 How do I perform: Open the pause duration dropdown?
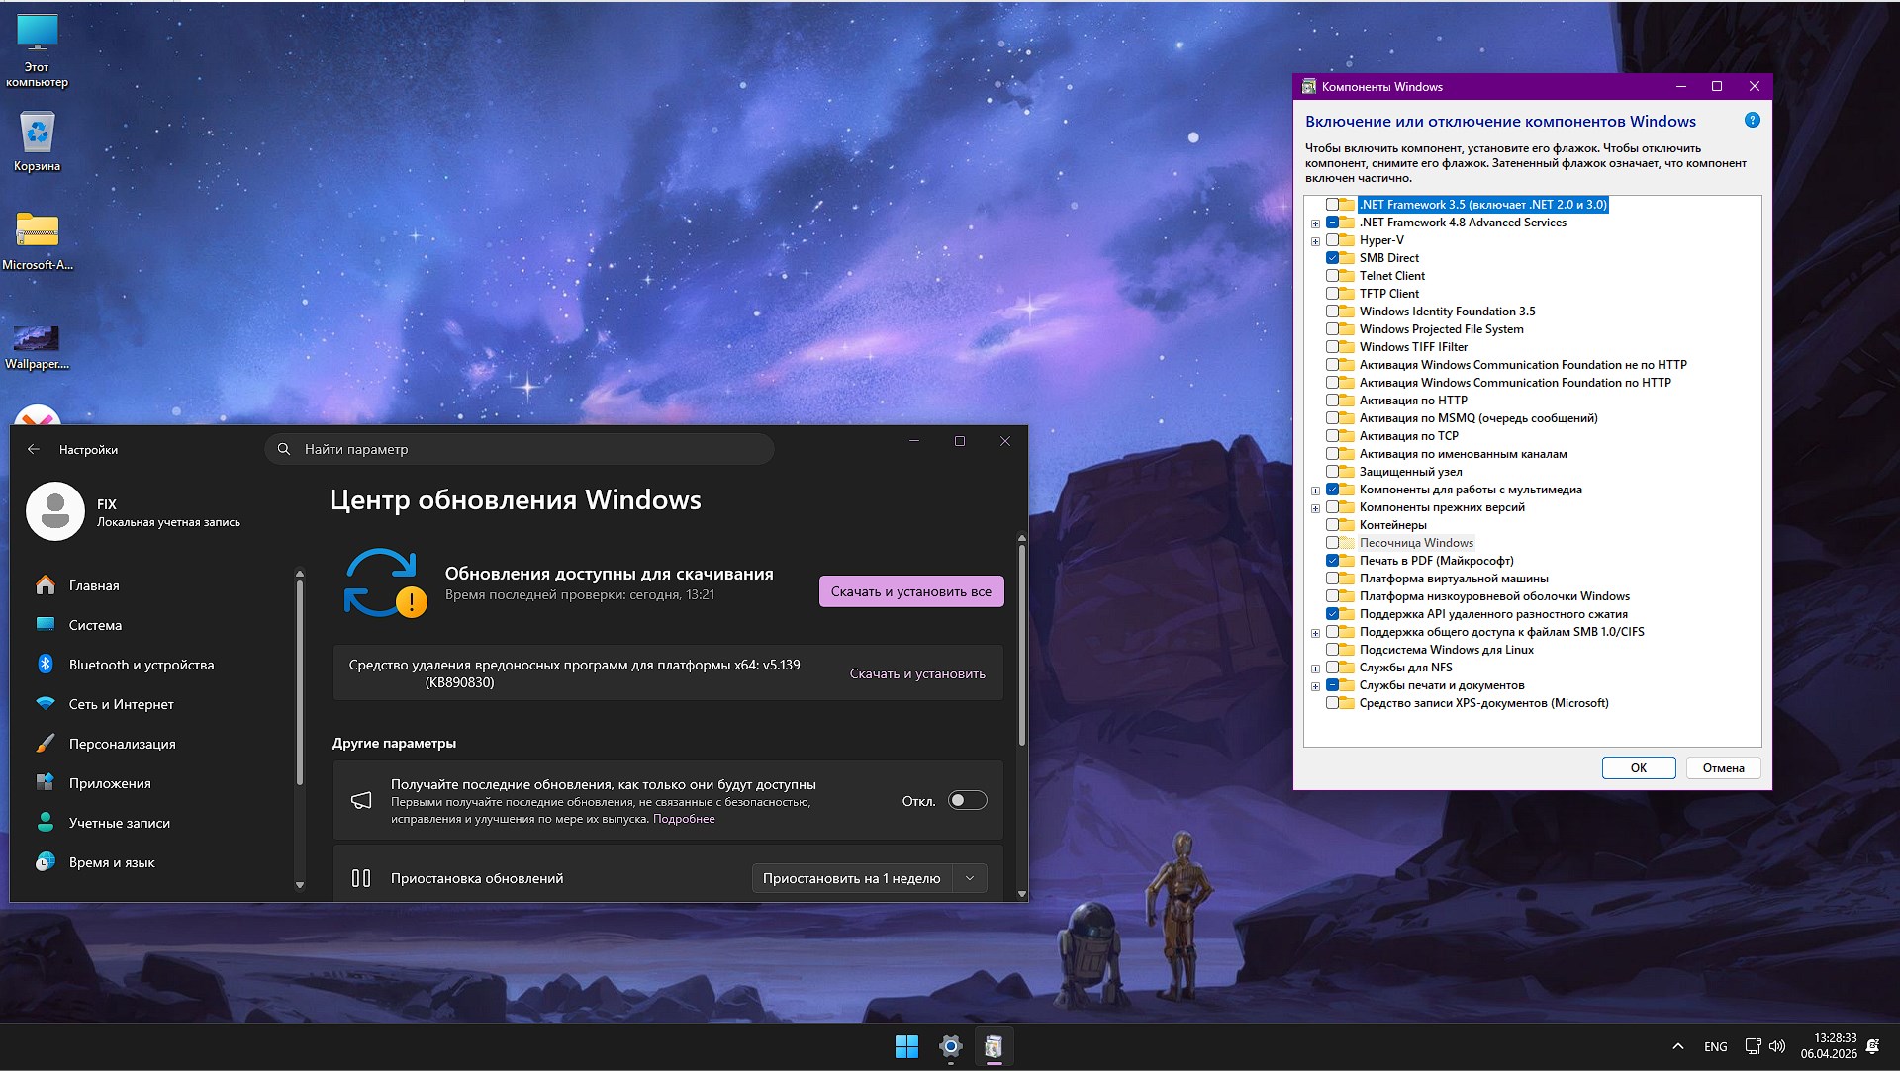tap(969, 877)
